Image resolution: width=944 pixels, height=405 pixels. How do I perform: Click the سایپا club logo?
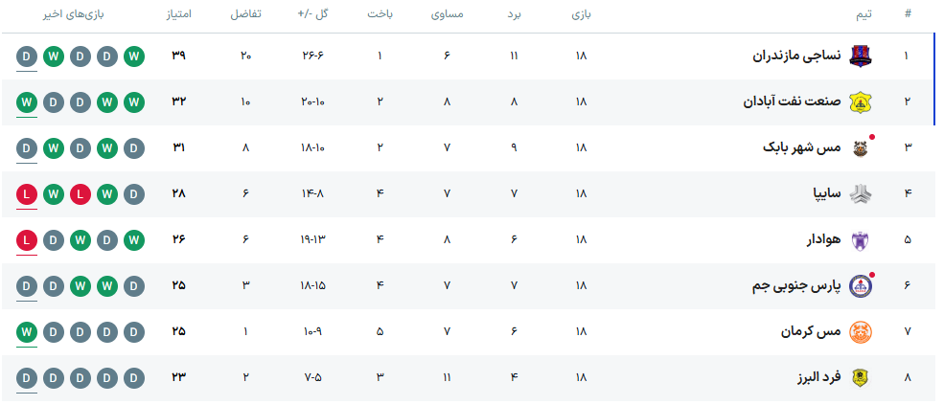pos(860,193)
